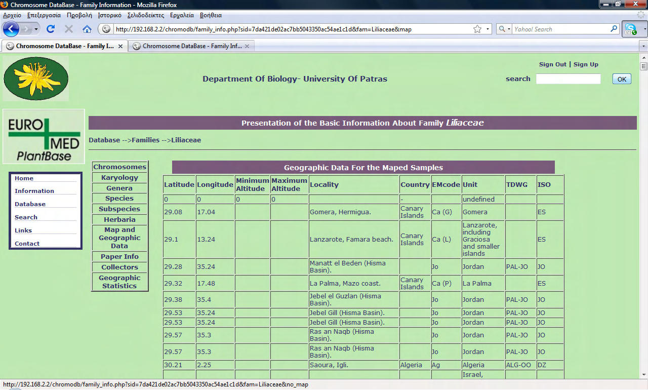Click the site identity globe icon in address bar
The height and width of the screenshot is (390, 648).
106,29
